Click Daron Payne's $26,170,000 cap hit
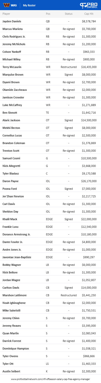This screenshot has width=101, height=383. coord(89,181)
